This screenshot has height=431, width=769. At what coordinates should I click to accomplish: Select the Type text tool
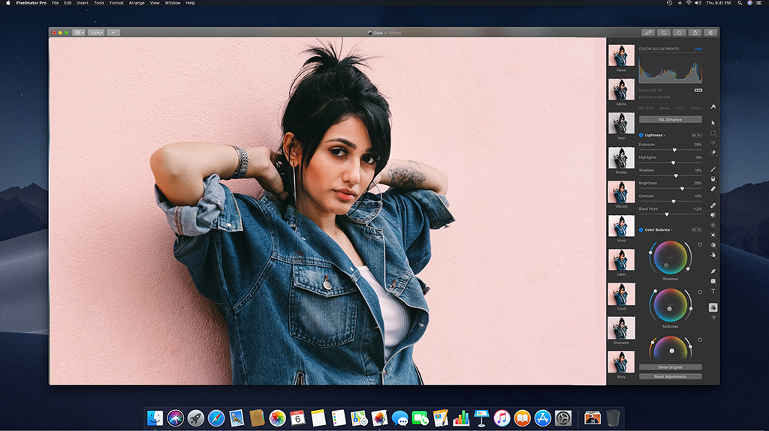(x=713, y=291)
